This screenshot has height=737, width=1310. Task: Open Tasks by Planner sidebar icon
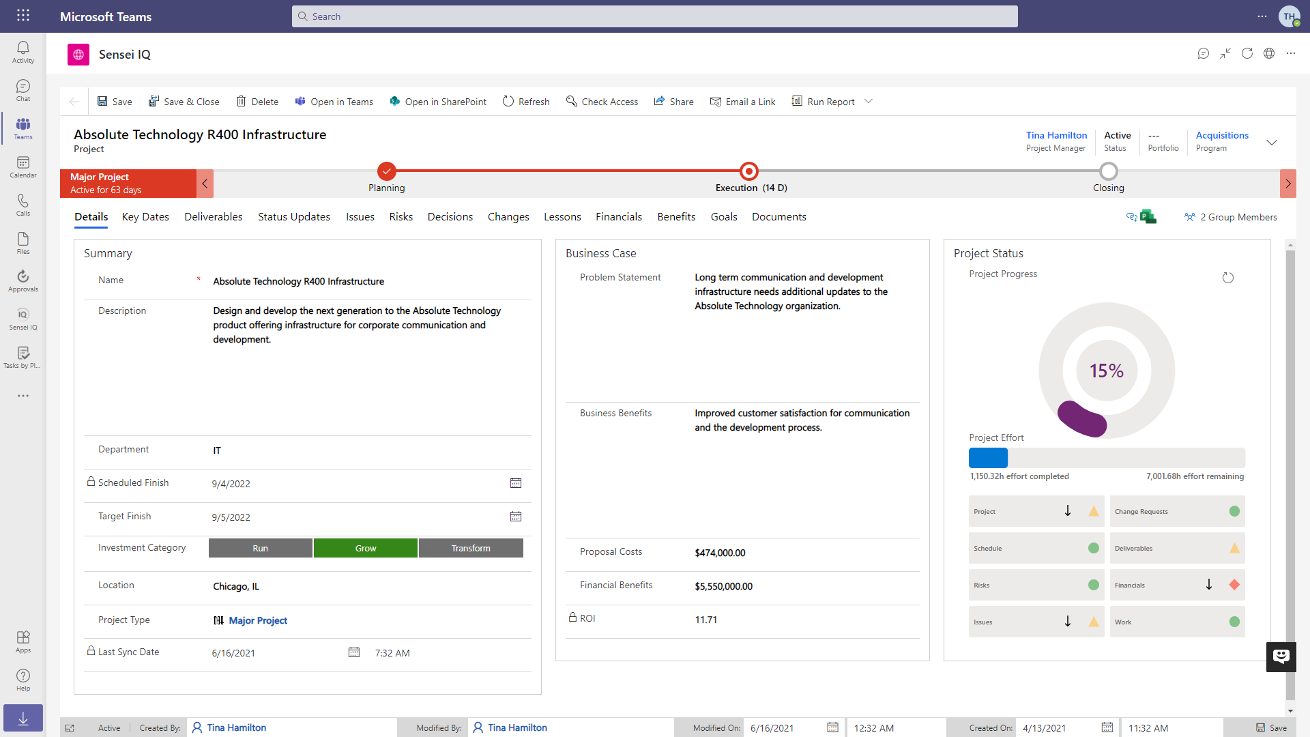point(23,357)
